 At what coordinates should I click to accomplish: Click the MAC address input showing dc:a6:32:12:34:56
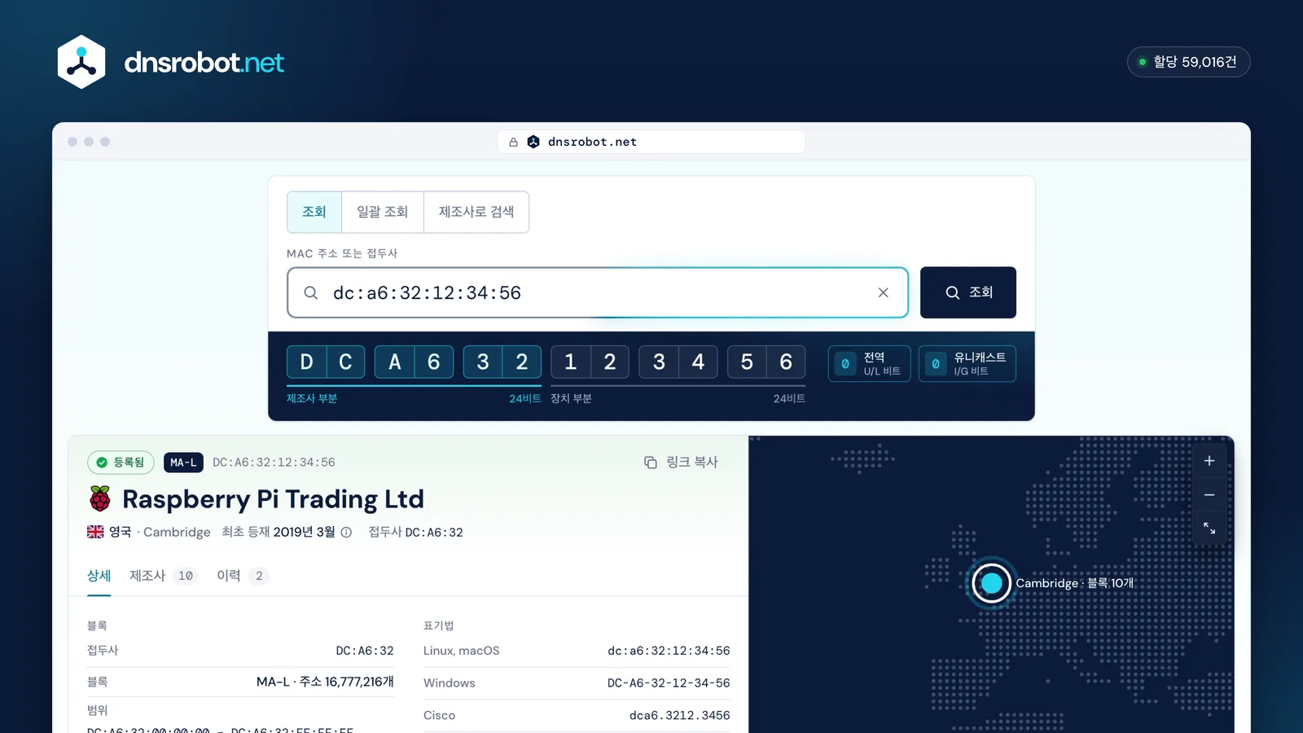tap(598, 292)
